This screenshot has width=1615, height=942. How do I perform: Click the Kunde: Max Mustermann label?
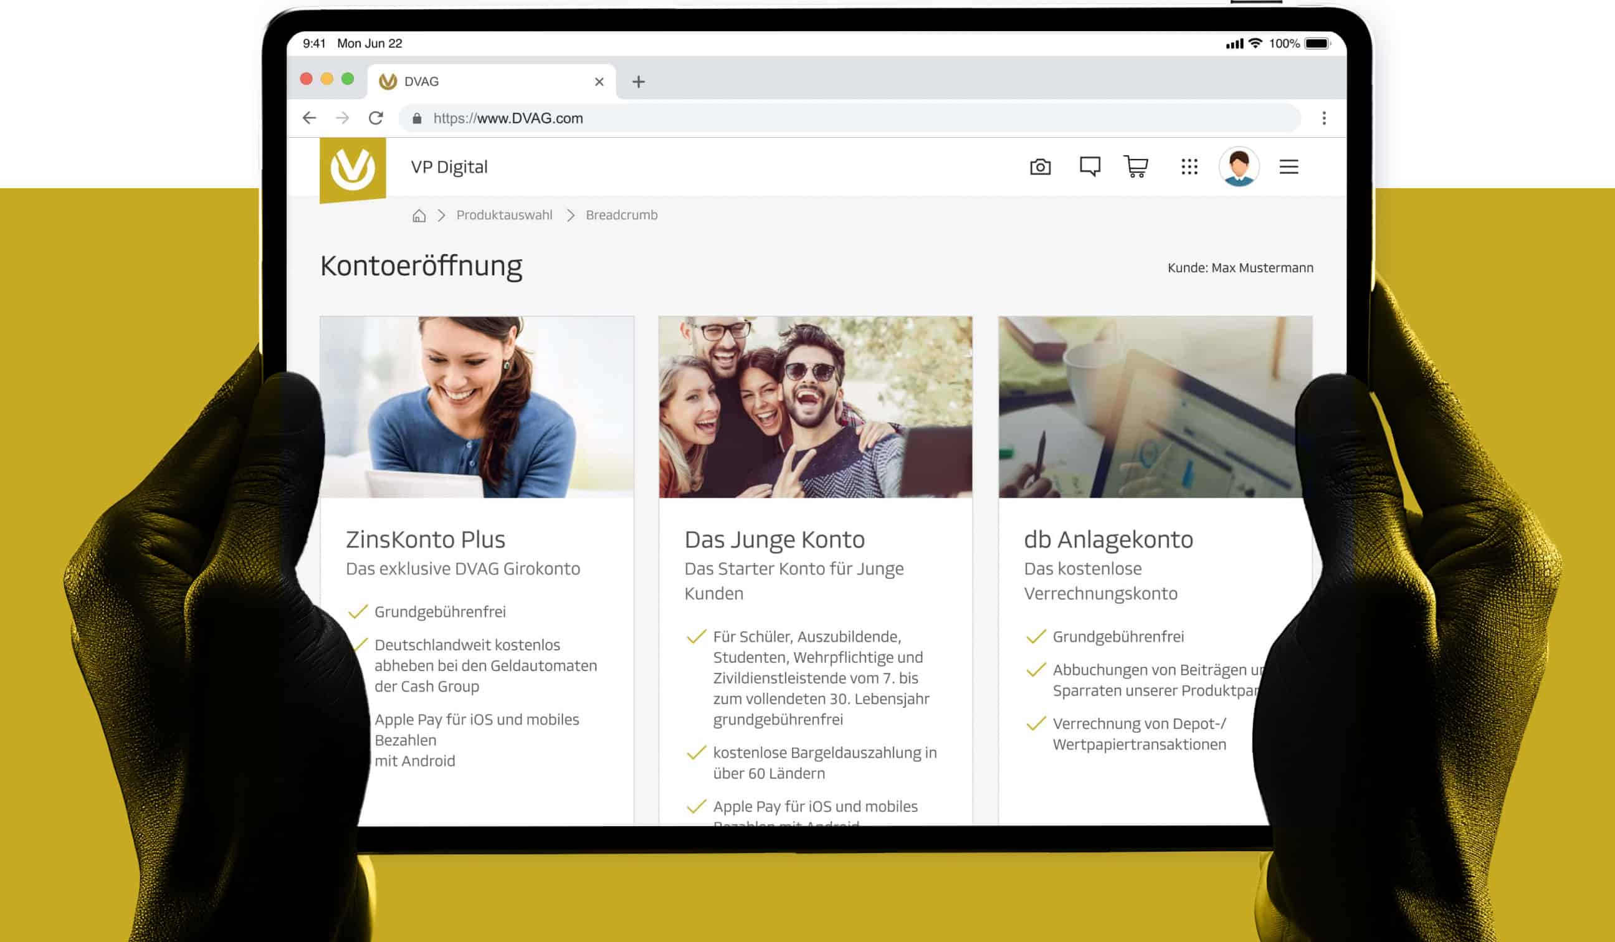tap(1240, 268)
